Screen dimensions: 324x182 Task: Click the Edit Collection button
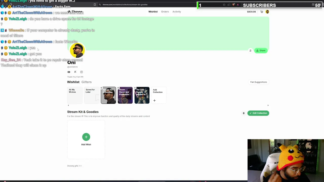pyautogui.click(x=258, y=113)
